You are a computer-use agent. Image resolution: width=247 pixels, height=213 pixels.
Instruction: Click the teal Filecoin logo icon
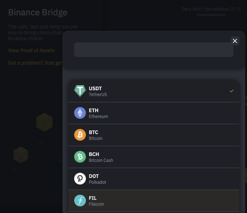[80, 201]
